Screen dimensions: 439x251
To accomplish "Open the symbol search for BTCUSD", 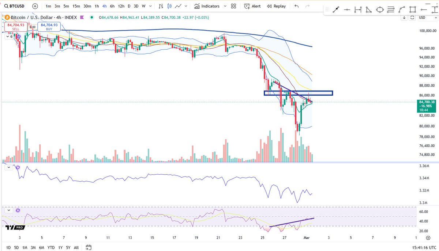I will pos(16,6).
